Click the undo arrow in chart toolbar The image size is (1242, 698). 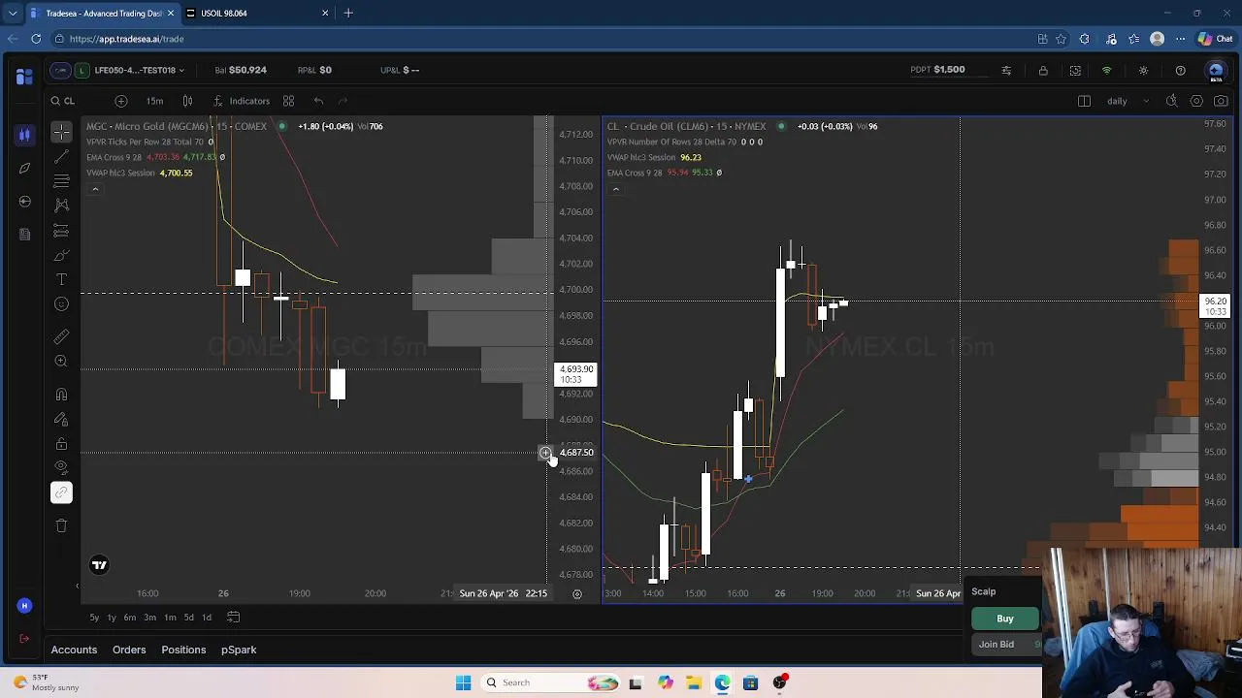pos(318,101)
